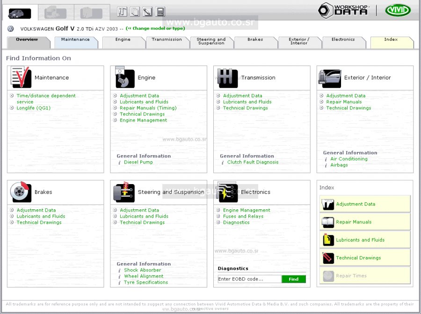Open the Airbags information link

[x=339, y=165]
